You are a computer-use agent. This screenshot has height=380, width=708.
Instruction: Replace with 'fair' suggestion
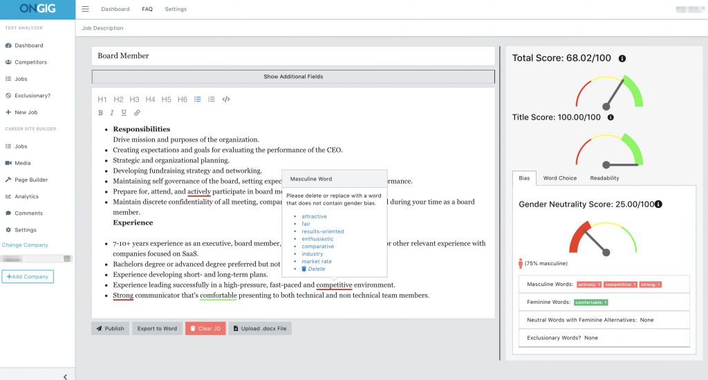pos(306,224)
